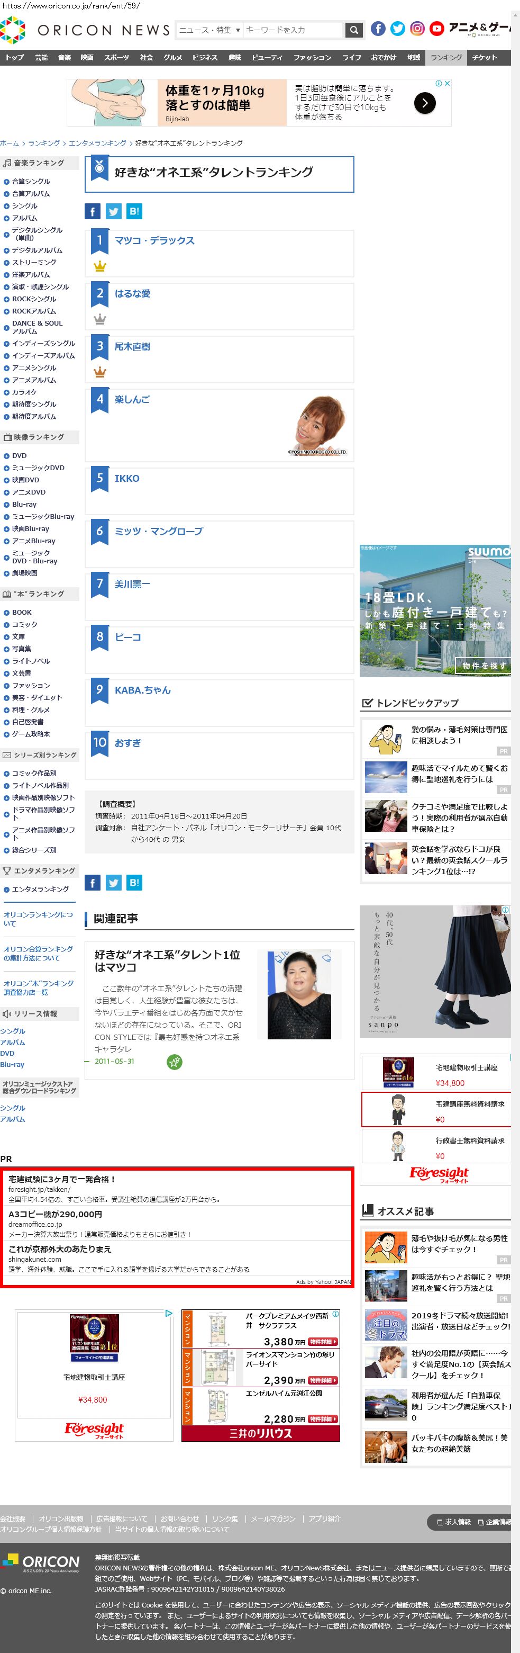The image size is (520, 1653).
Task: Type in the keyword search field
Action: (293, 30)
